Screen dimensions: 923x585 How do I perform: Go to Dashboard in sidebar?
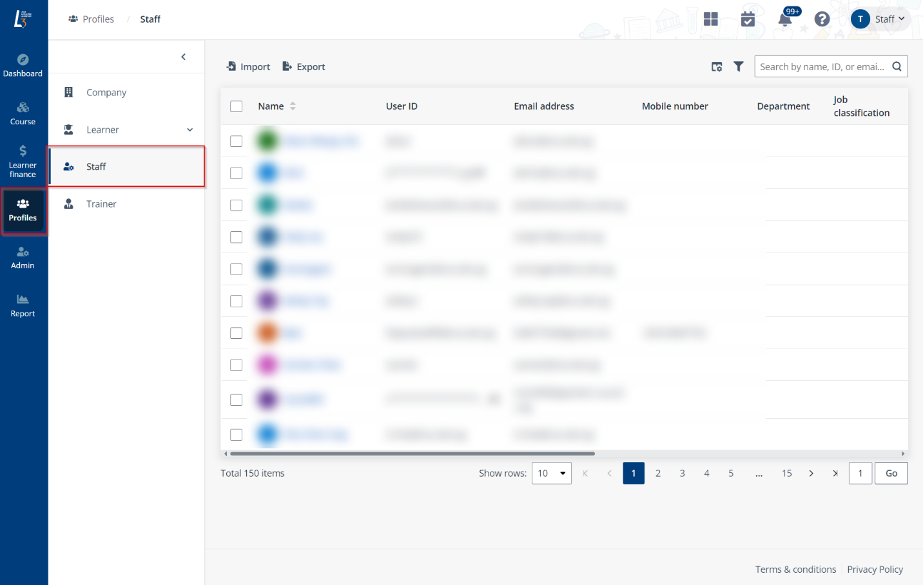point(23,66)
